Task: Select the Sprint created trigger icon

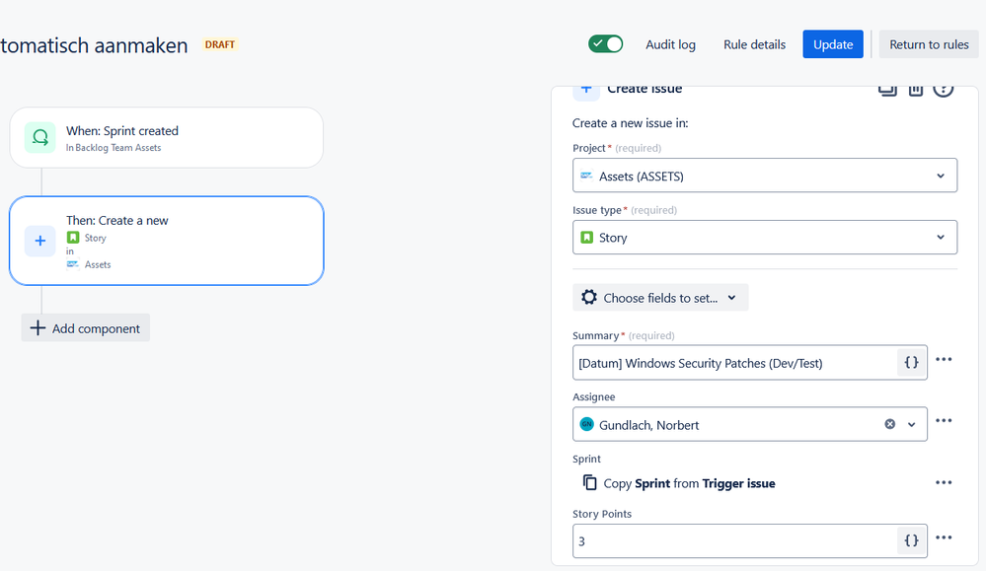Action: pyautogui.click(x=40, y=137)
